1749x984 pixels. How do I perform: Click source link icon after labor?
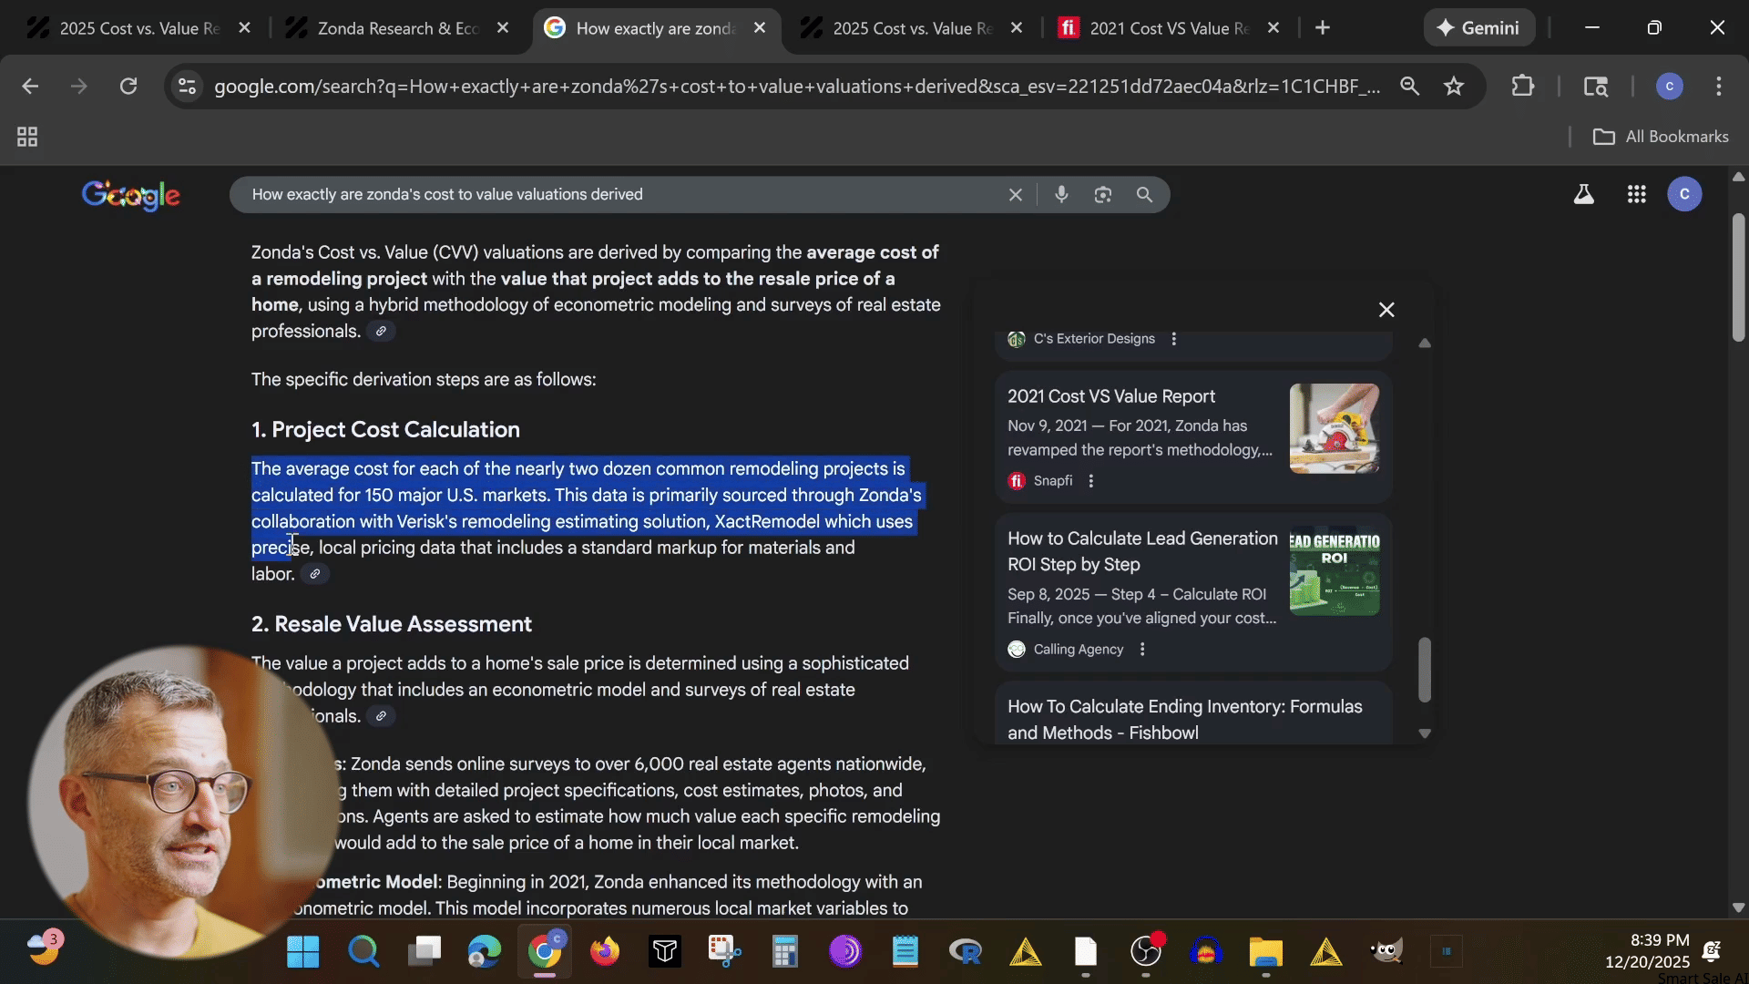pos(315,574)
